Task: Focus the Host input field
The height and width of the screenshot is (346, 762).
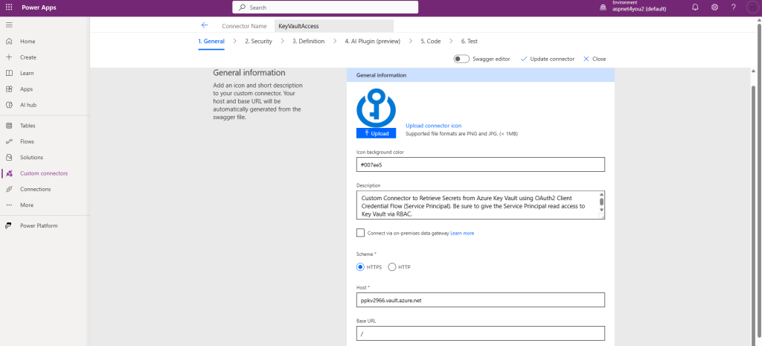Action: [481, 300]
